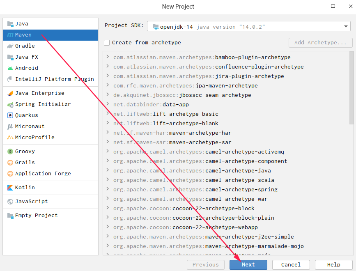Select lift-archetype-basic row text
The width and height of the screenshot is (356, 271).
coord(166,114)
